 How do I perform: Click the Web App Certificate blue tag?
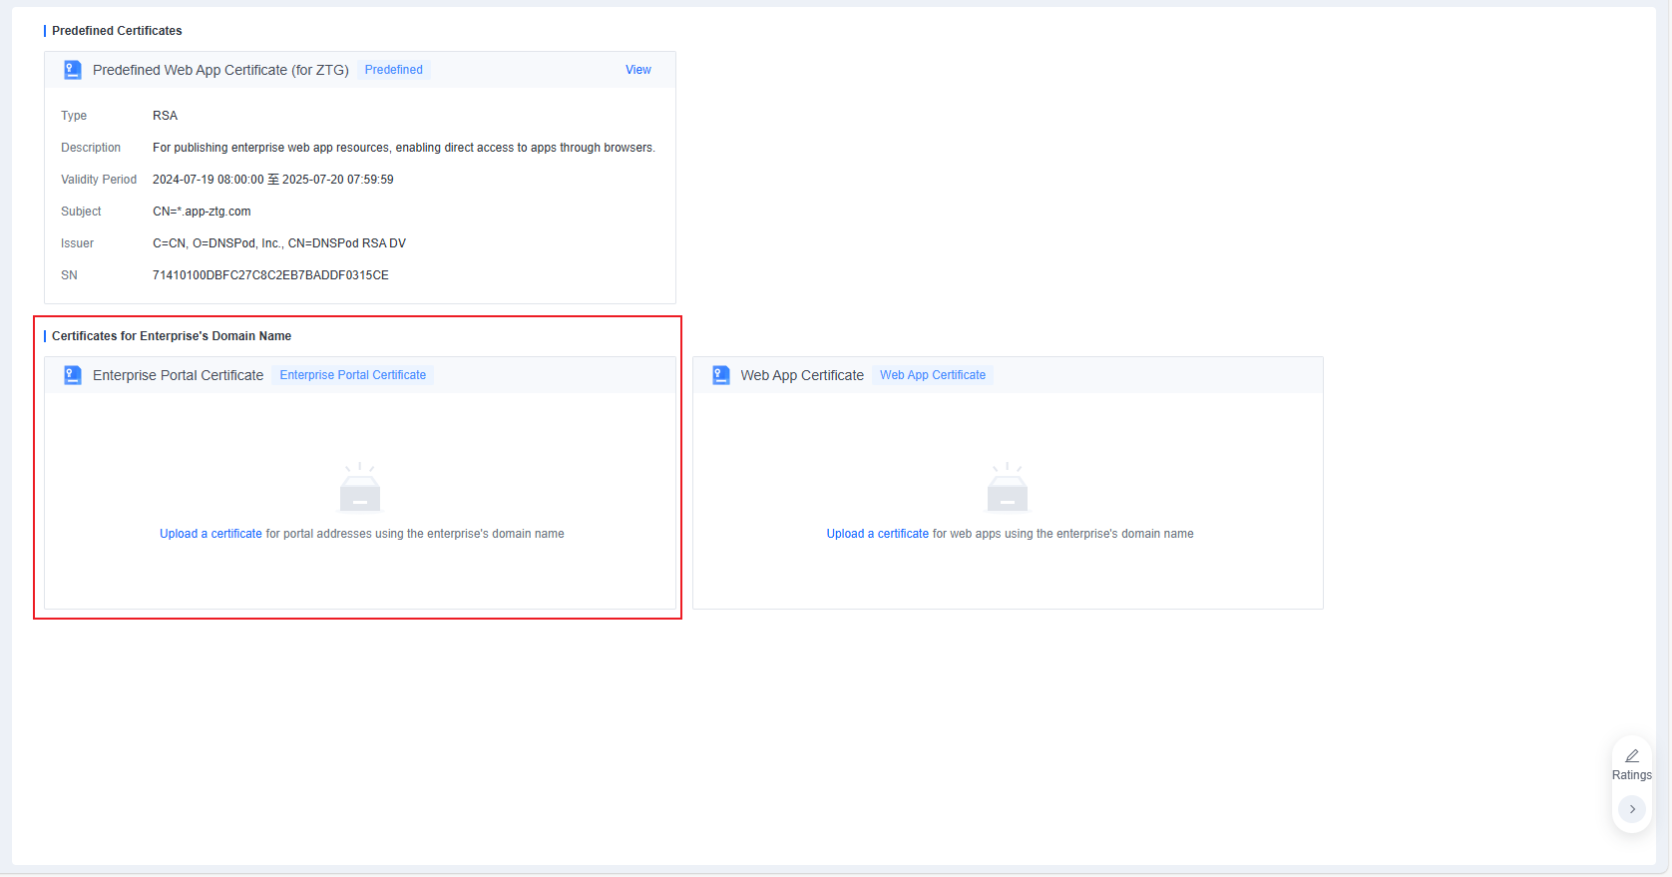pyautogui.click(x=933, y=375)
